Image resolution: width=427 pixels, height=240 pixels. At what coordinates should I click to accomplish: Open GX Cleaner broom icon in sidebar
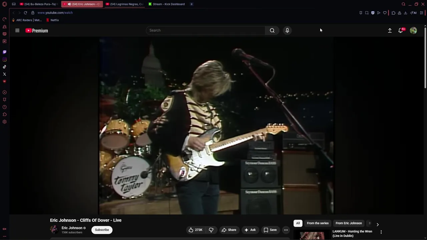tap(4, 27)
